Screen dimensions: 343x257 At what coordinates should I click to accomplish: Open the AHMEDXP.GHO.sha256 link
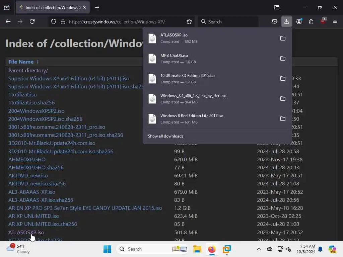coord(36,168)
